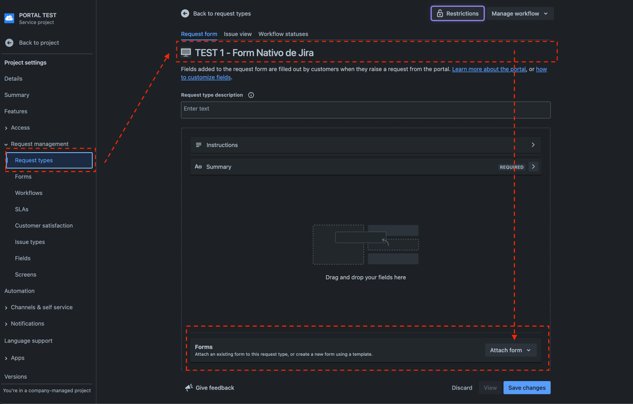Open Language support settings
Image resolution: width=633 pixels, height=404 pixels.
tap(29, 341)
